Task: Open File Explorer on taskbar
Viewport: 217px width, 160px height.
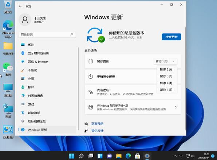Action: click(119, 156)
